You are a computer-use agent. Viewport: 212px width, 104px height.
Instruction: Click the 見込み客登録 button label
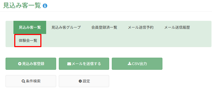pyautogui.click(x=33, y=64)
